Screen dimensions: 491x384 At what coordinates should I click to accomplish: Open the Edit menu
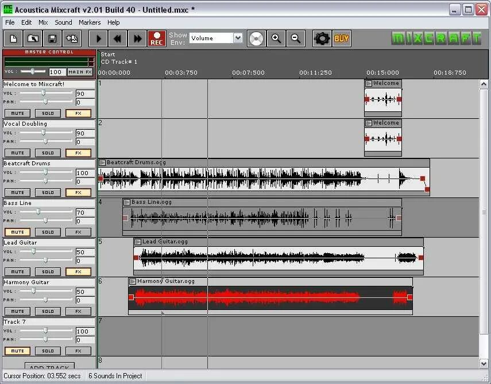click(26, 22)
